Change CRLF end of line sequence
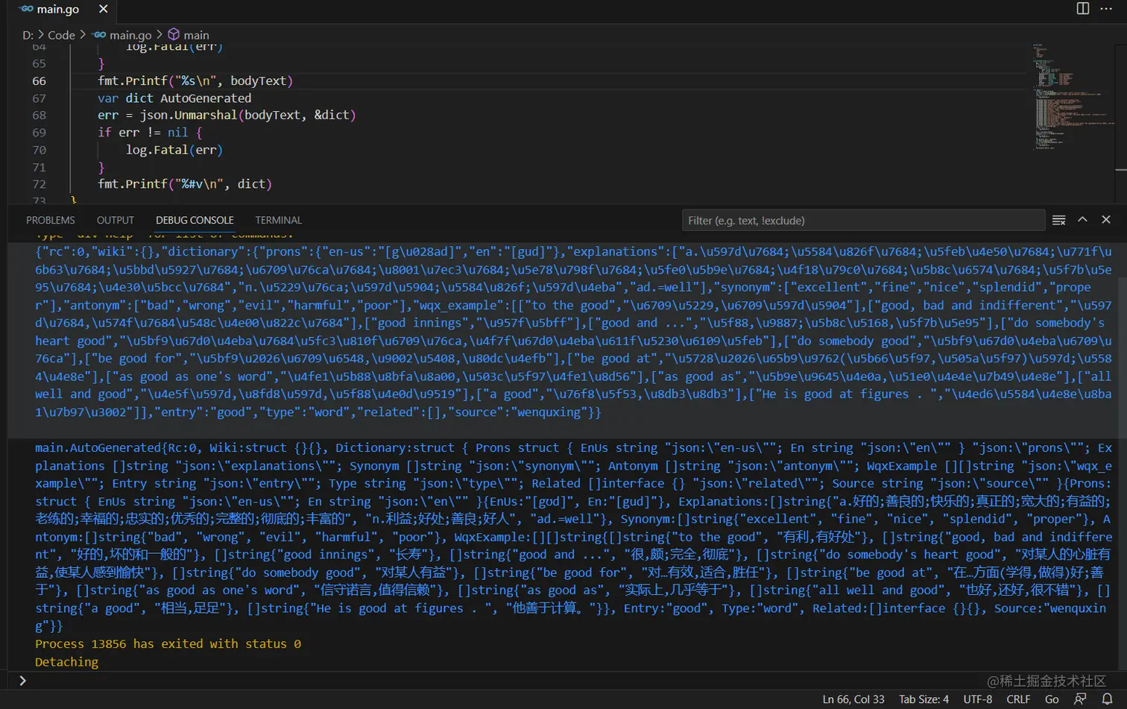The height and width of the screenshot is (709, 1127). [1018, 699]
